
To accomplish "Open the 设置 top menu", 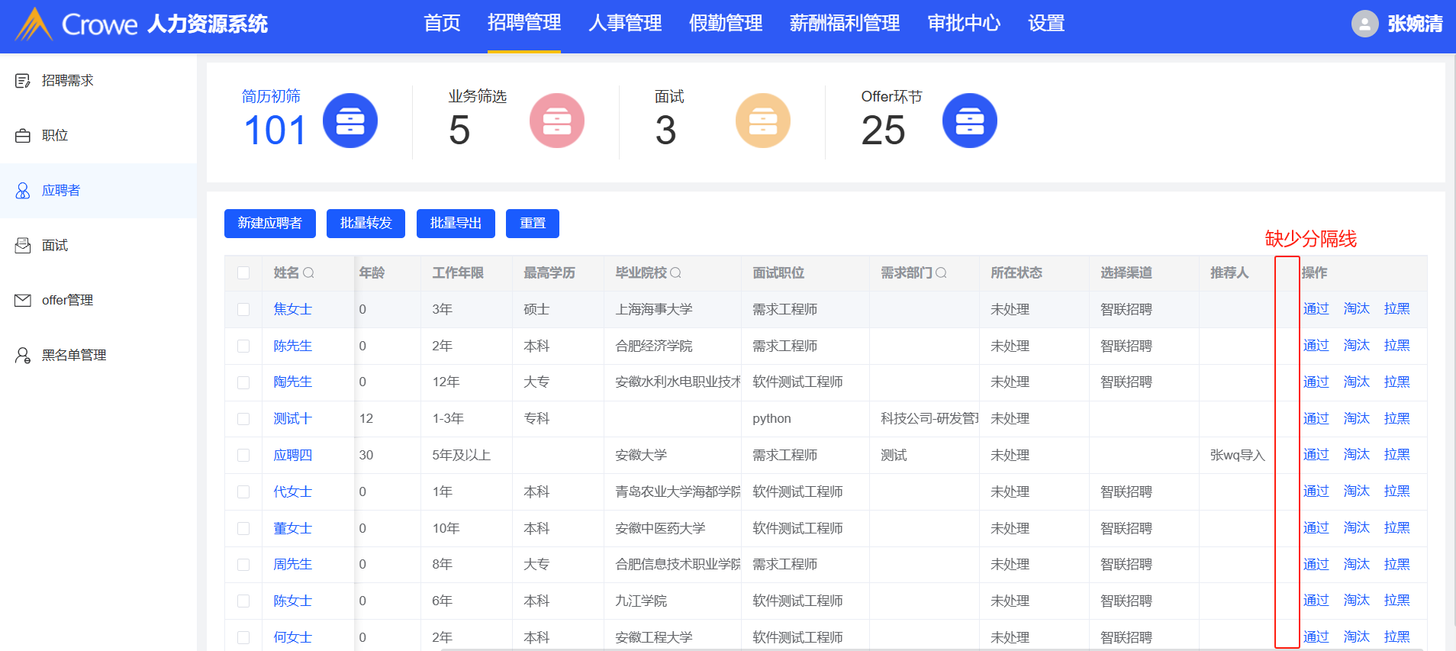I will point(1045,24).
